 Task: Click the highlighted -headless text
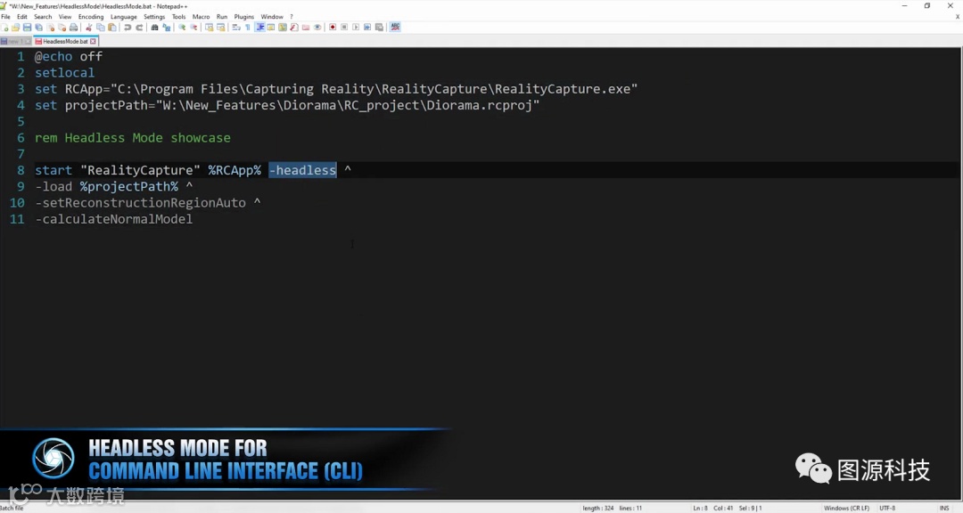pos(303,170)
